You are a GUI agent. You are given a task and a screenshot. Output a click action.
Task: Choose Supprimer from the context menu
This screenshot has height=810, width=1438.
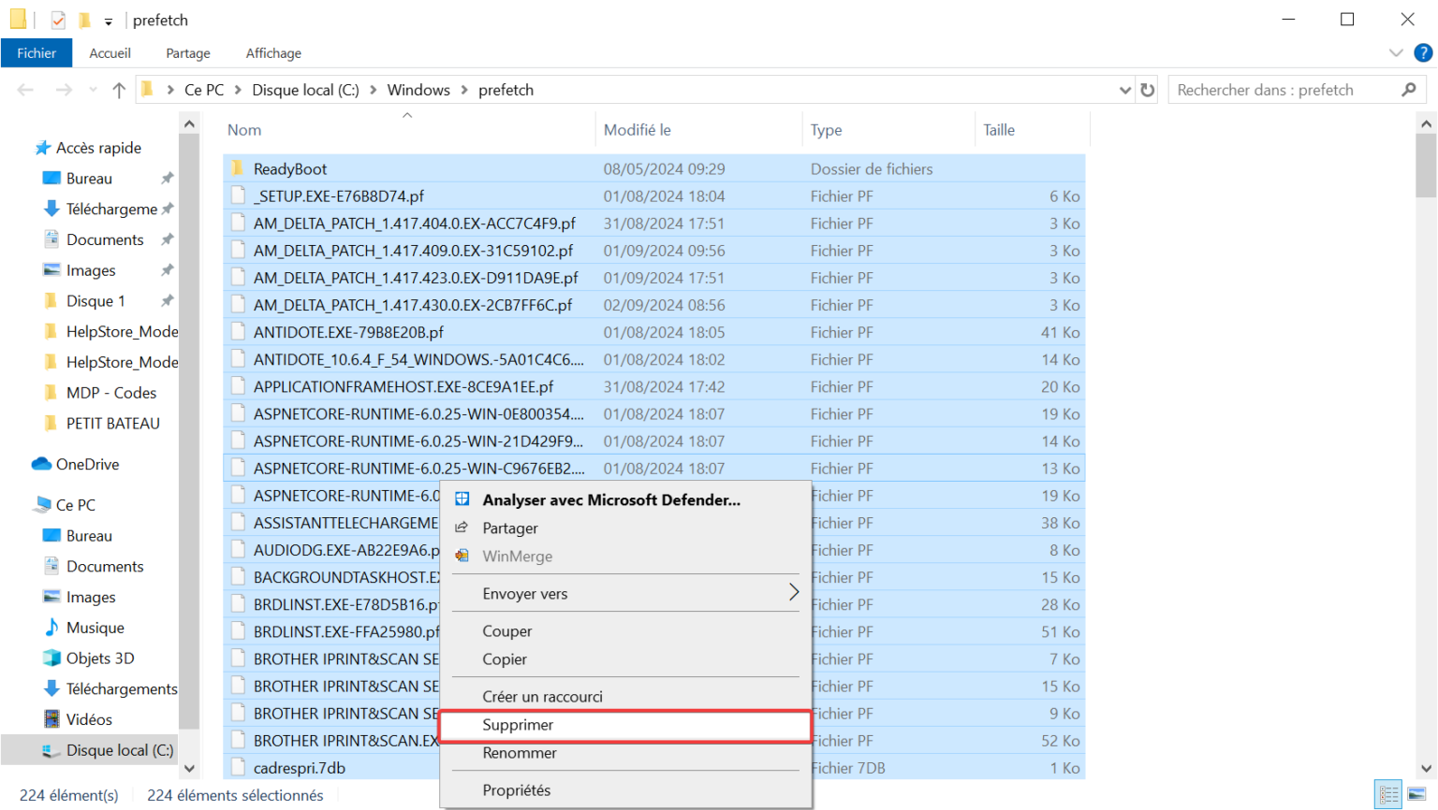tap(518, 725)
